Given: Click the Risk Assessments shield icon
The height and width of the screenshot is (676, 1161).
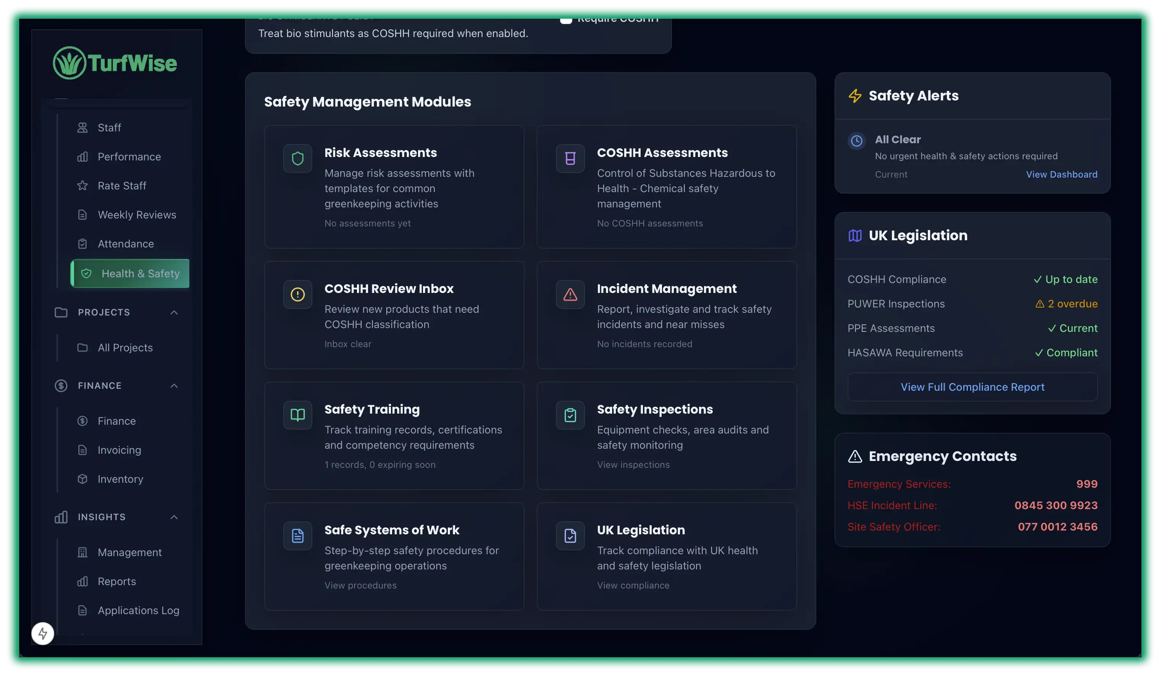Looking at the screenshot, I should pyautogui.click(x=298, y=158).
